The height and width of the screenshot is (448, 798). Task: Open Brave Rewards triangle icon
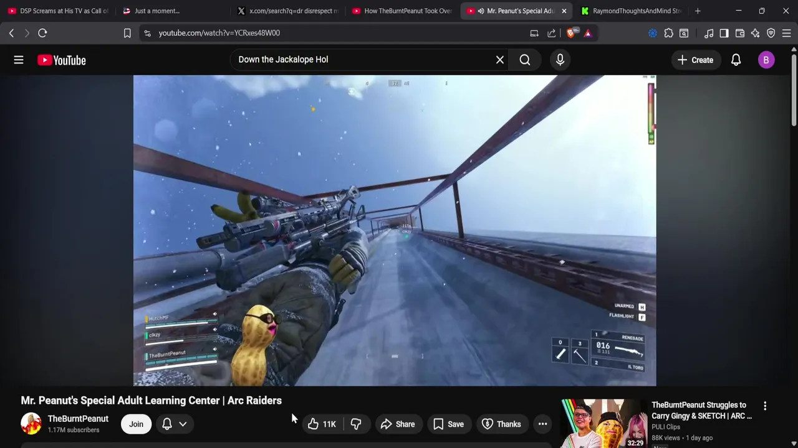click(x=587, y=33)
